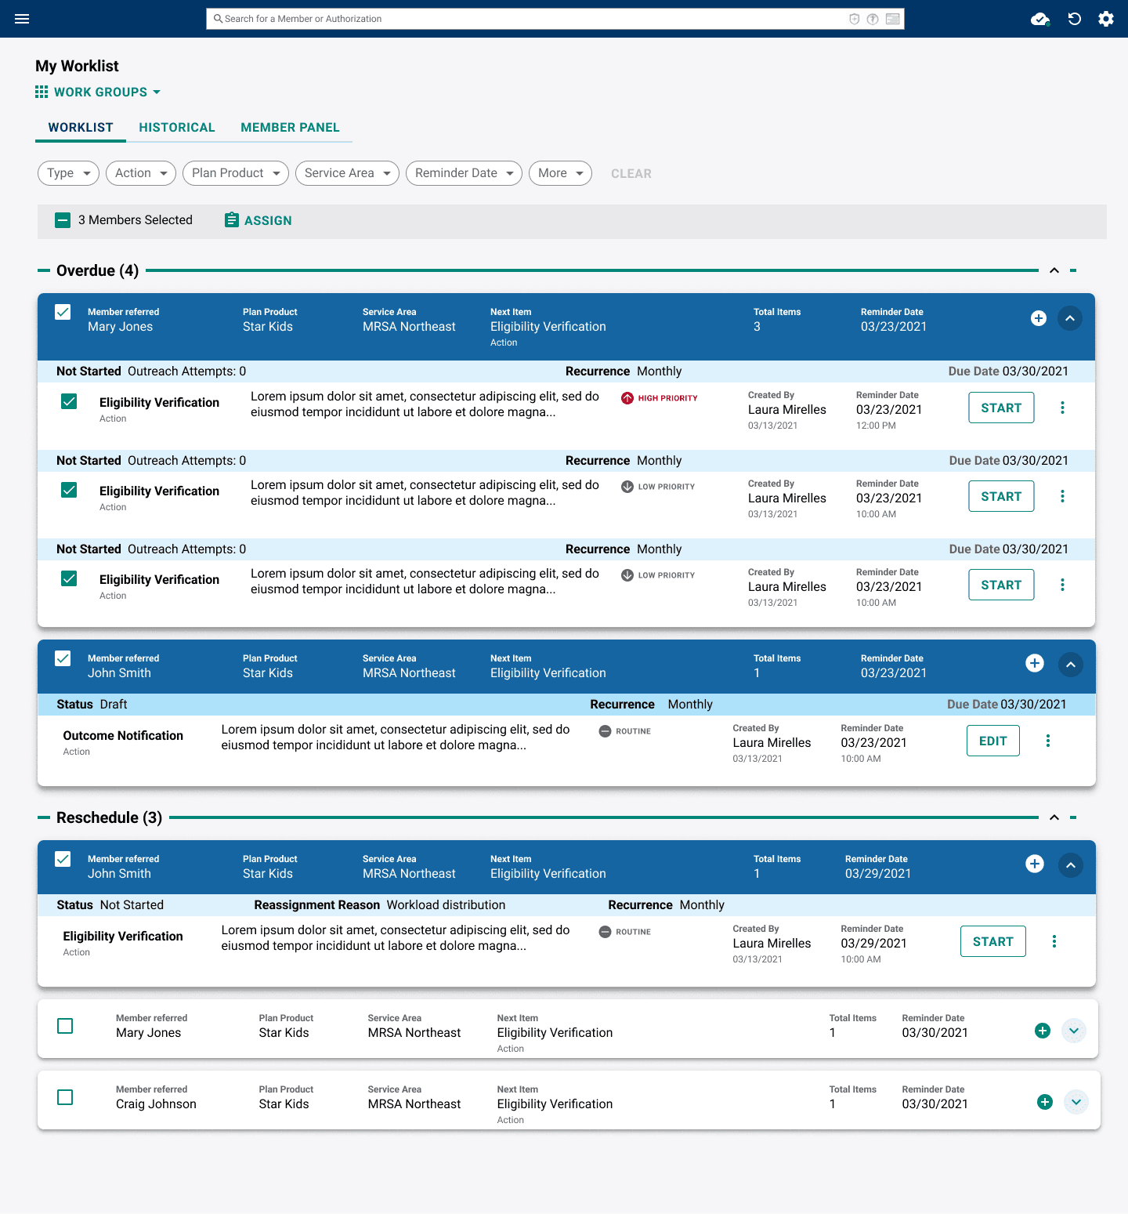The image size is (1128, 1214).
Task: Click the Clear filters button
Action: click(x=631, y=174)
